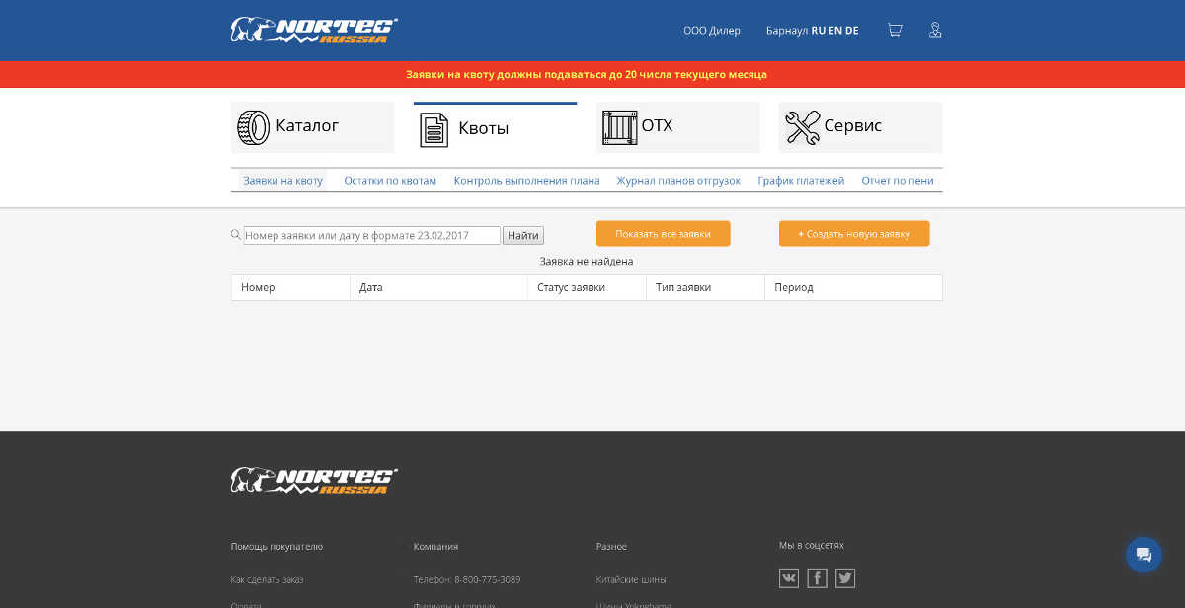1185x608 pixels.
Task: Click the Период column header
Action: 853,287
